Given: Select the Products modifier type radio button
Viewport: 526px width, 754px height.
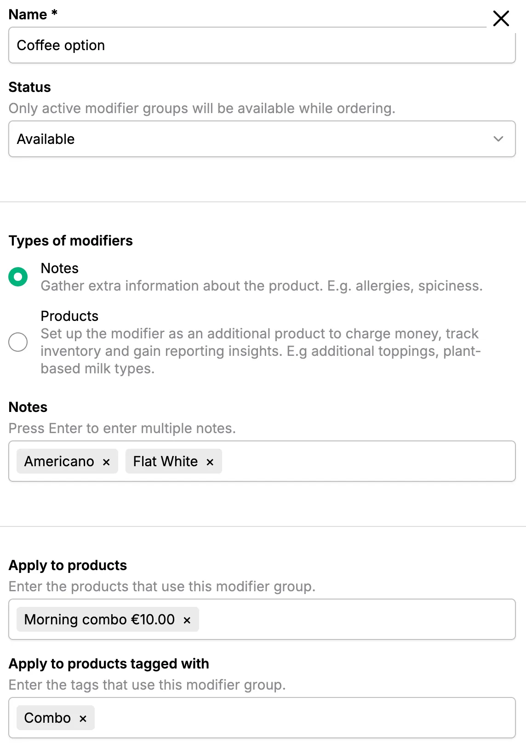Looking at the screenshot, I should coord(18,342).
